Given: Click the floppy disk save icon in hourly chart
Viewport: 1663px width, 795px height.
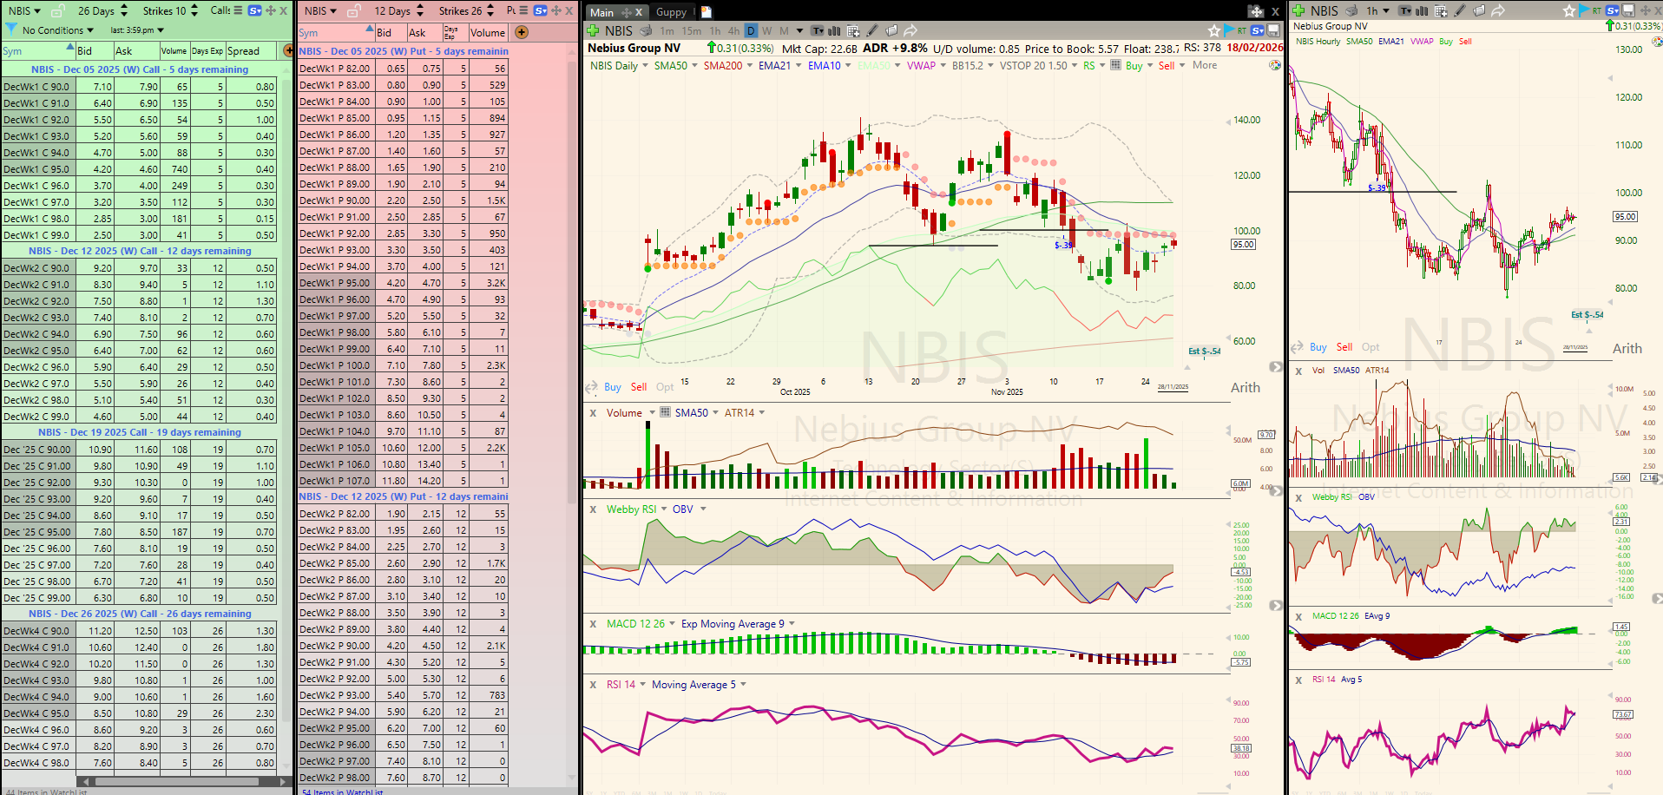Looking at the screenshot, I should click(x=1628, y=10).
